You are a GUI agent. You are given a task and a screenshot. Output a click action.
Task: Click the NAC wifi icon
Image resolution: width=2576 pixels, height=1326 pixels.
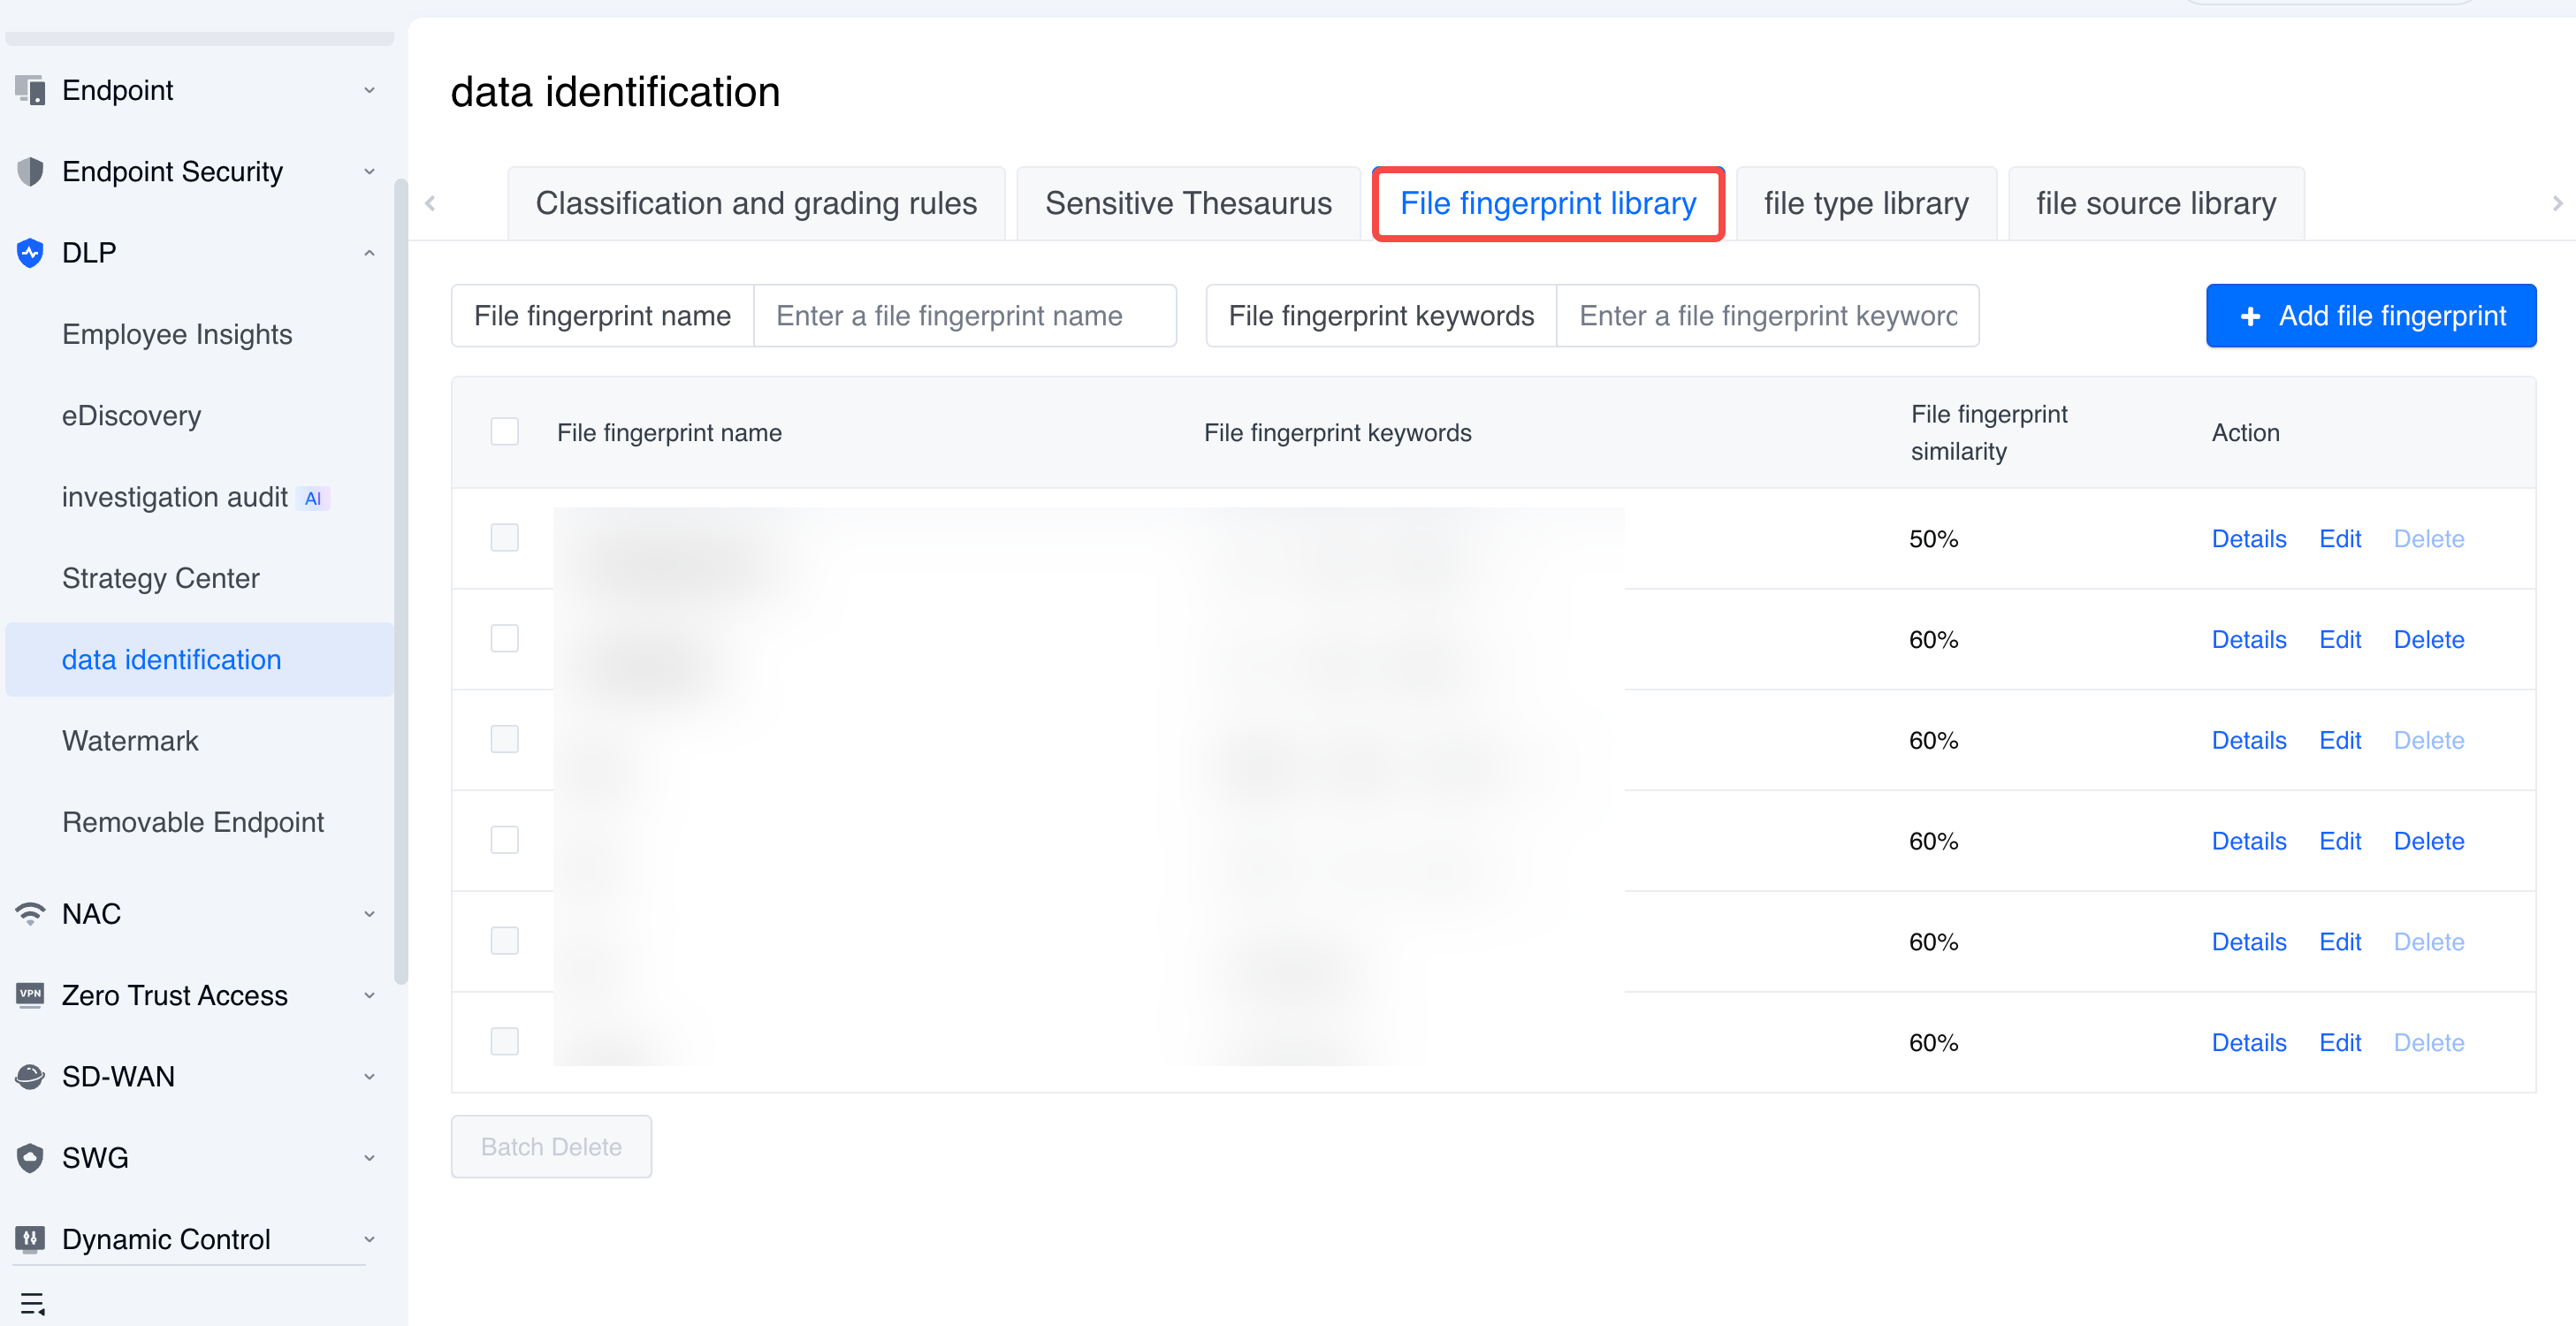pos(30,913)
